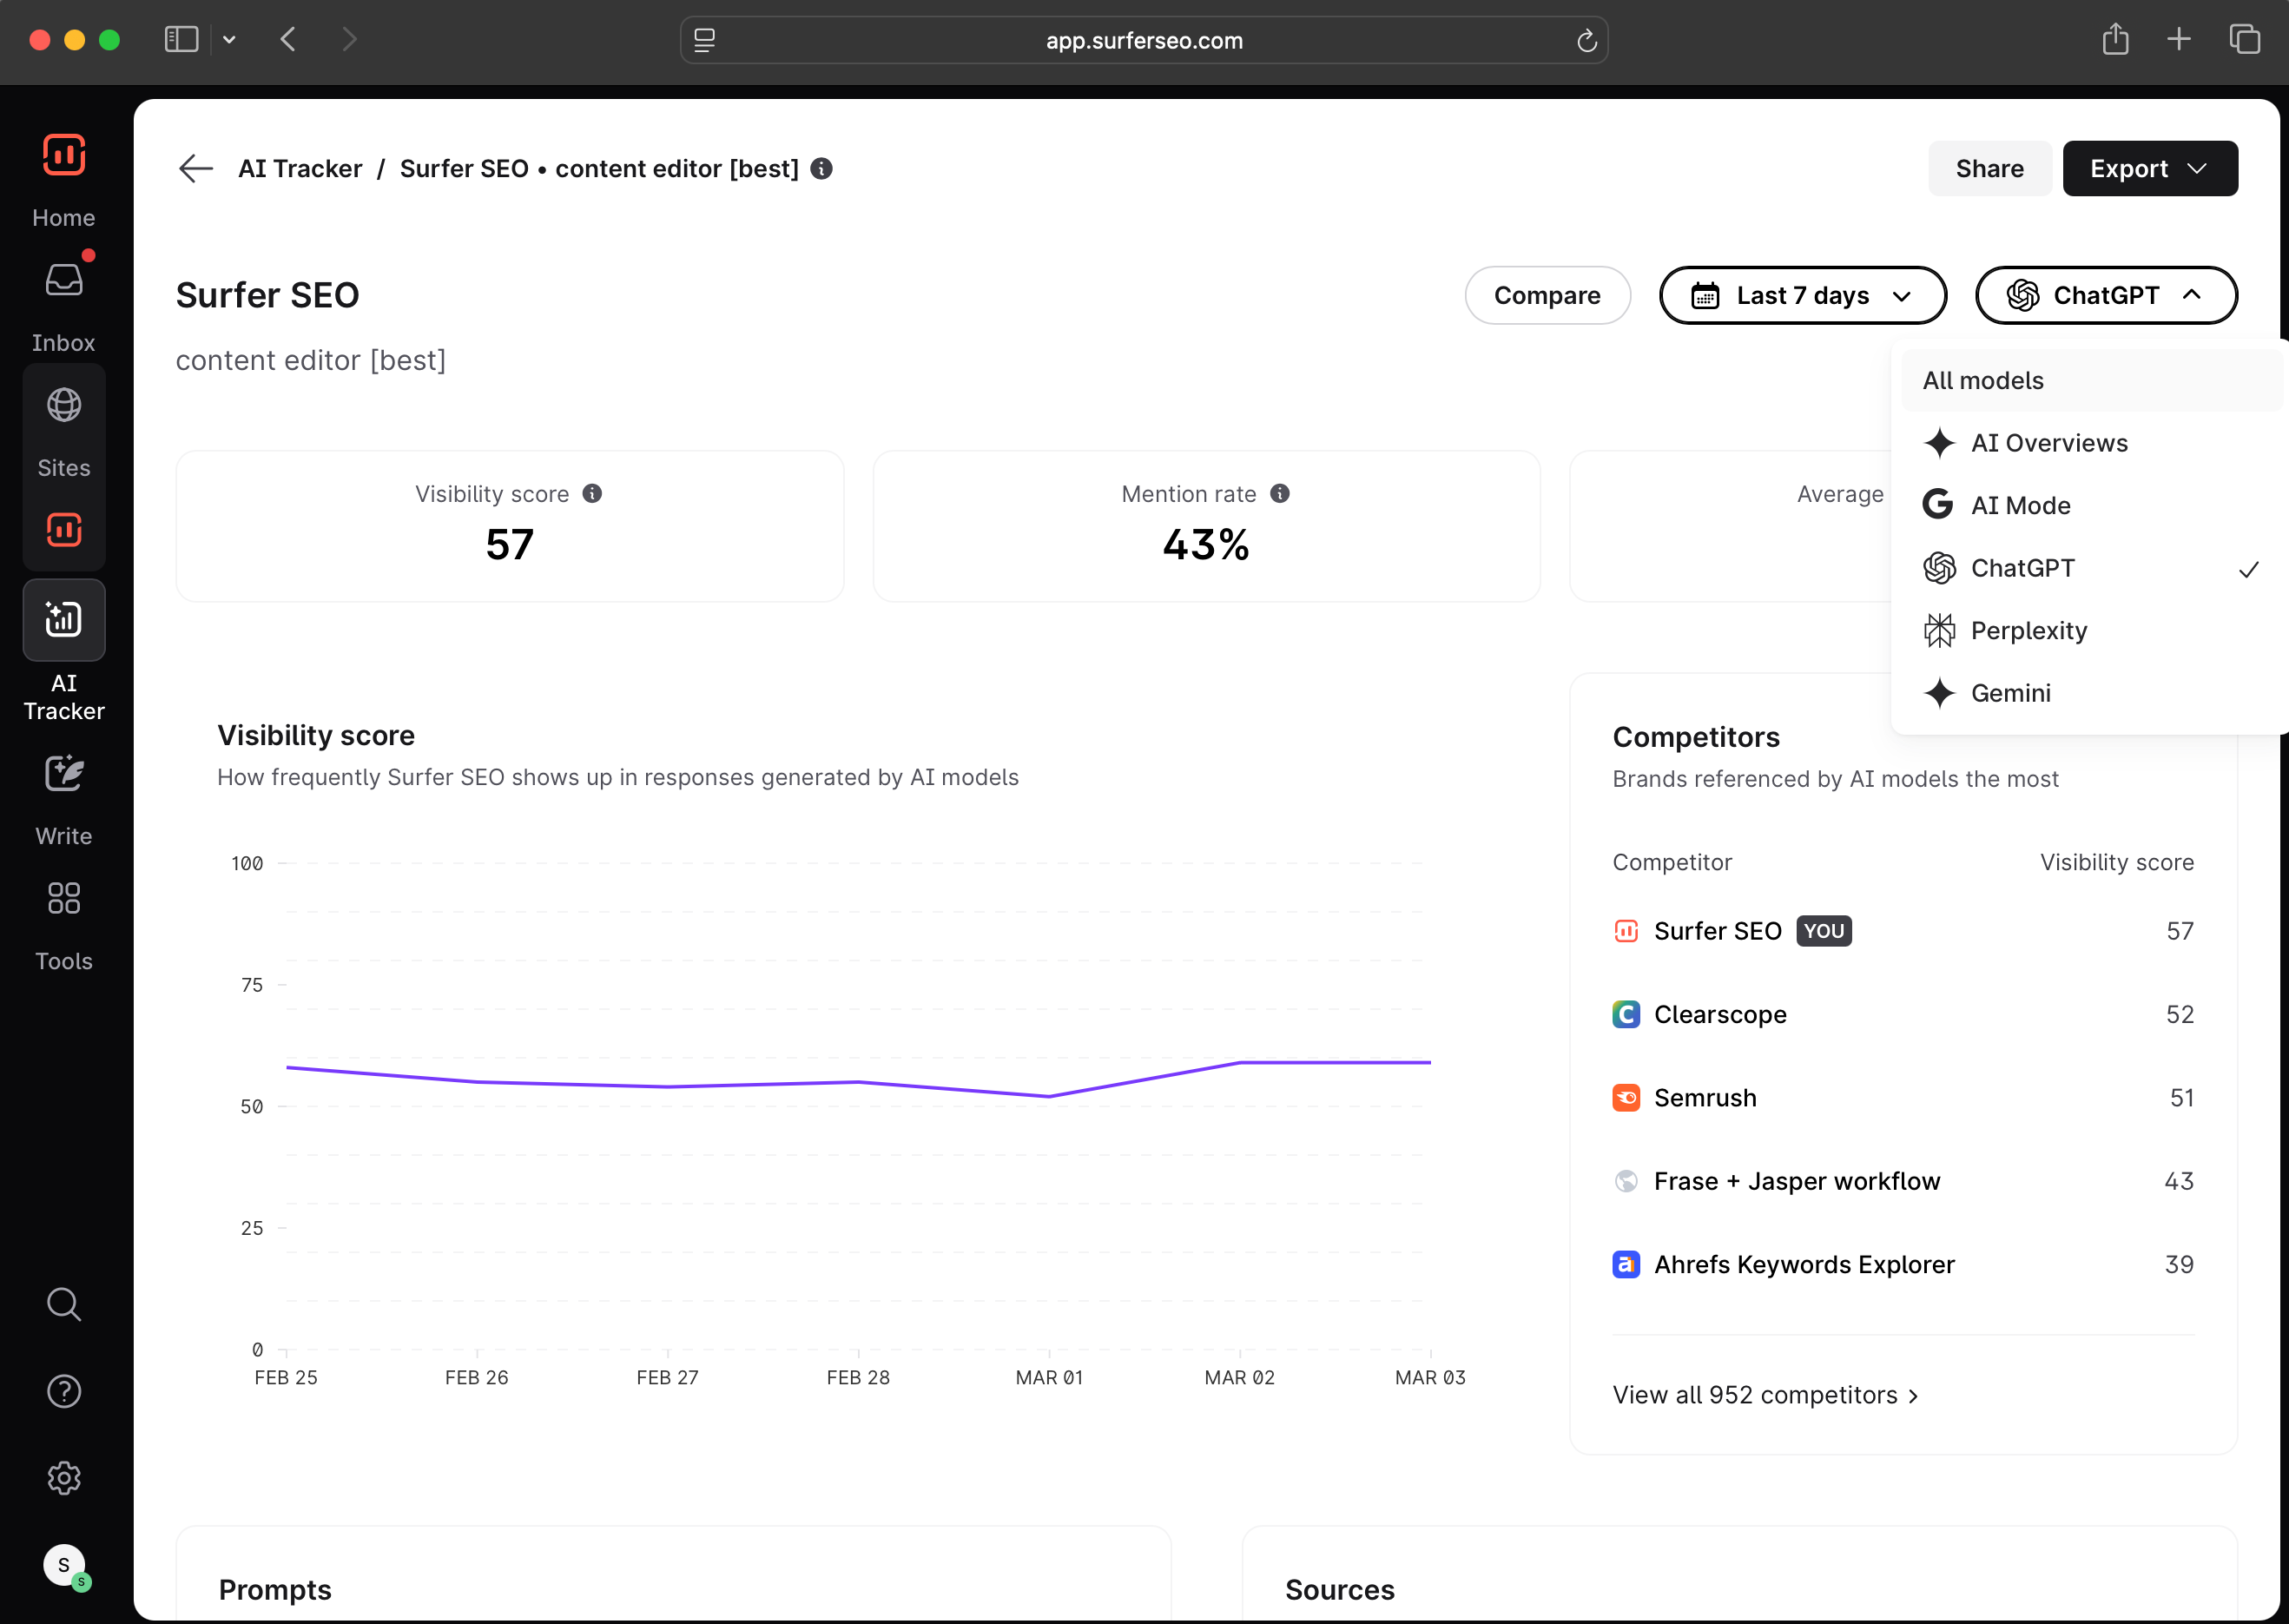The height and width of the screenshot is (1624, 2289).
Task: Select Perplexity in the model list
Action: 2028,631
